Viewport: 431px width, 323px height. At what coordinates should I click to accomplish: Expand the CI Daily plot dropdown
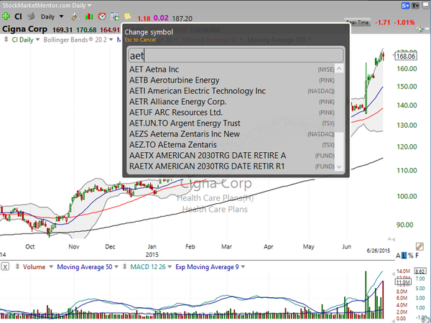(37, 39)
